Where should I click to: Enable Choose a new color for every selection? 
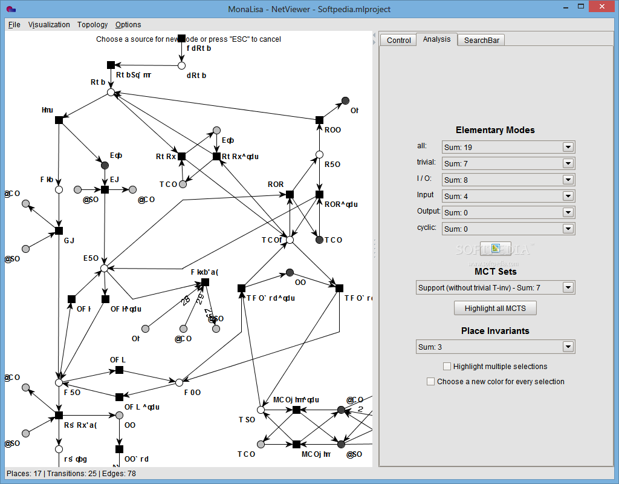pyautogui.click(x=430, y=381)
